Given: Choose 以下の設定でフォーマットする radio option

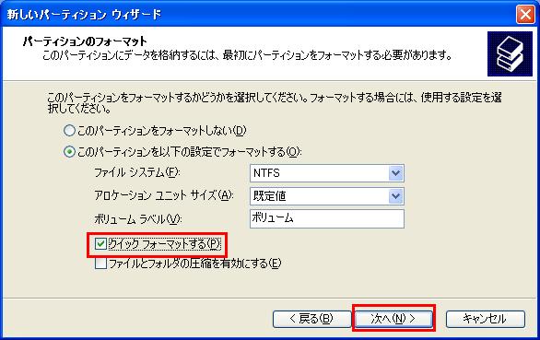Looking at the screenshot, I should [69, 152].
